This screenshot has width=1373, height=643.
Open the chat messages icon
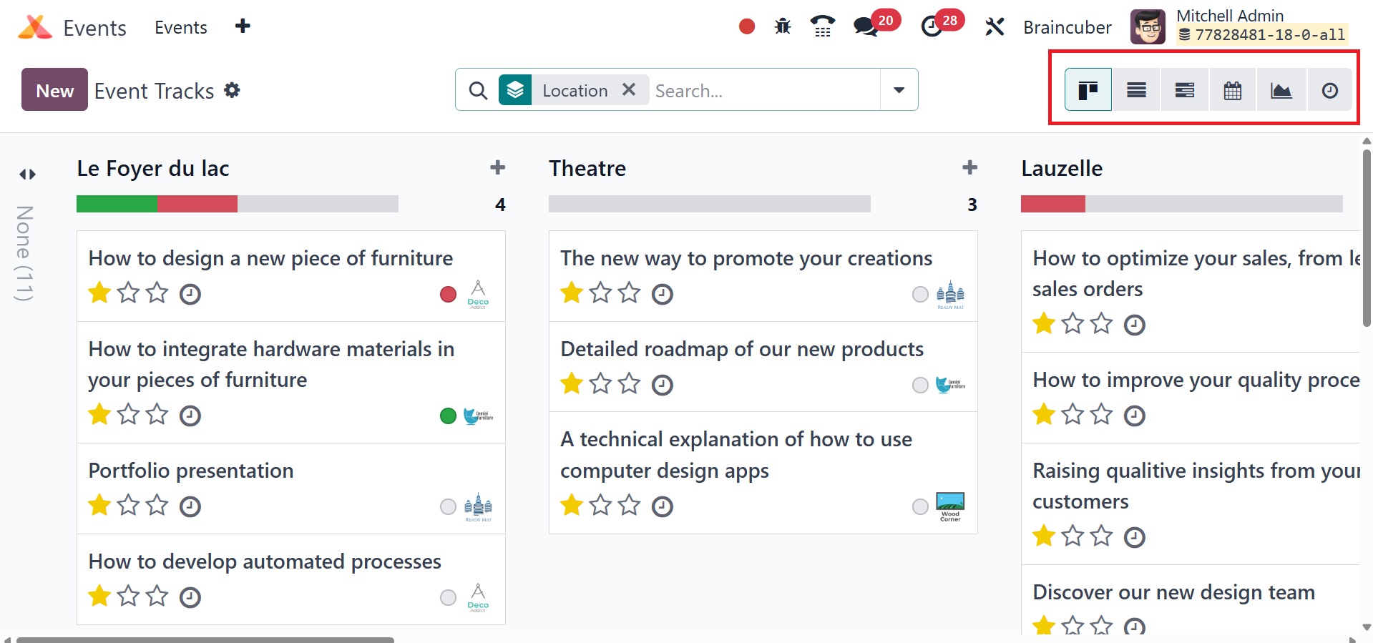point(866,27)
